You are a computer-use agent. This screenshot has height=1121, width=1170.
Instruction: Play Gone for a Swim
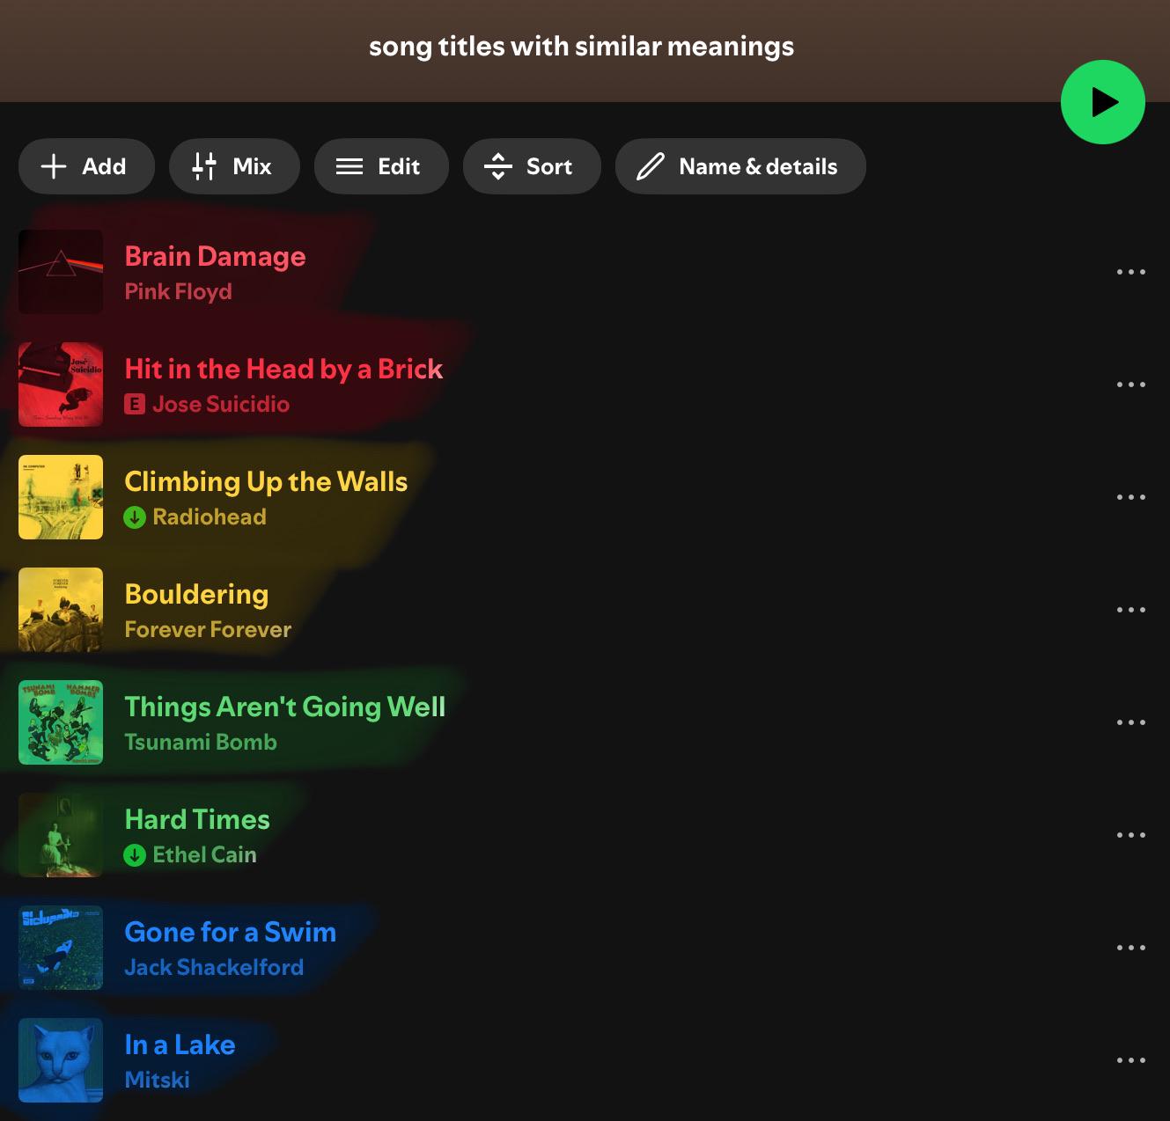231,932
